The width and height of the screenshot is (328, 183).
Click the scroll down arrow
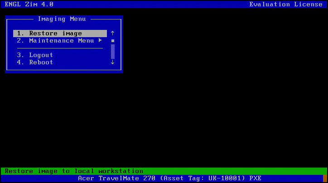[112, 62]
